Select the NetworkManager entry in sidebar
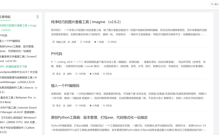 coord(18,80)
